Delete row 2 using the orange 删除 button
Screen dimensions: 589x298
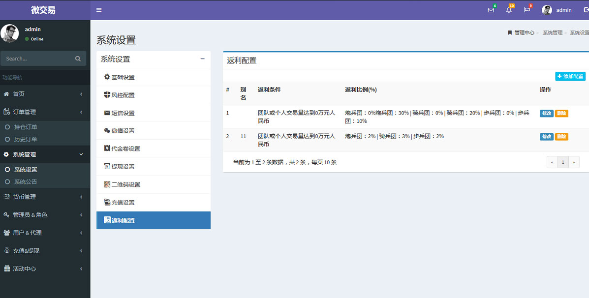click(x=561, y=136)
